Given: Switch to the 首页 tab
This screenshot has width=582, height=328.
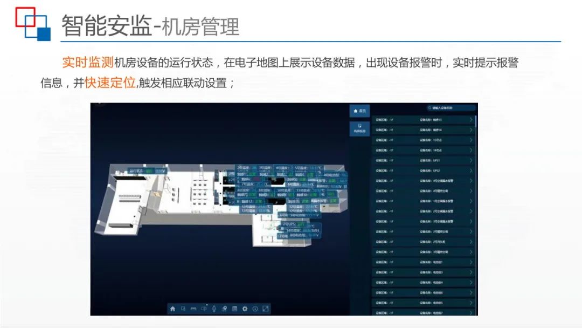Looking at the screenshot, I should [x=359, y=111].
